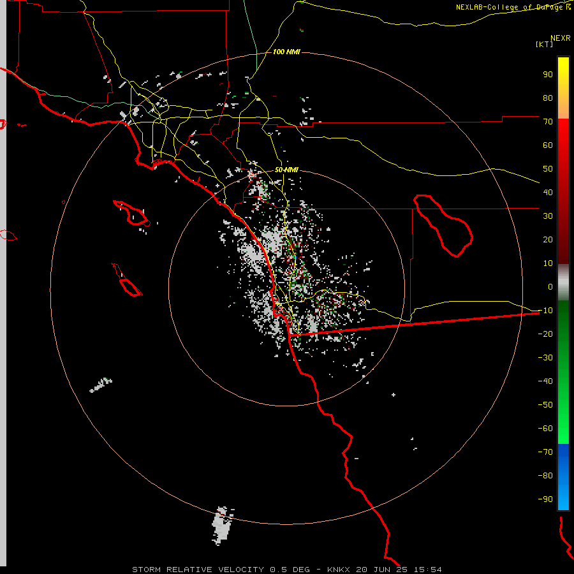The height and width of the screenshot is (574, 574).
Task: Click the -80 scale value
Action: (545, 476)
